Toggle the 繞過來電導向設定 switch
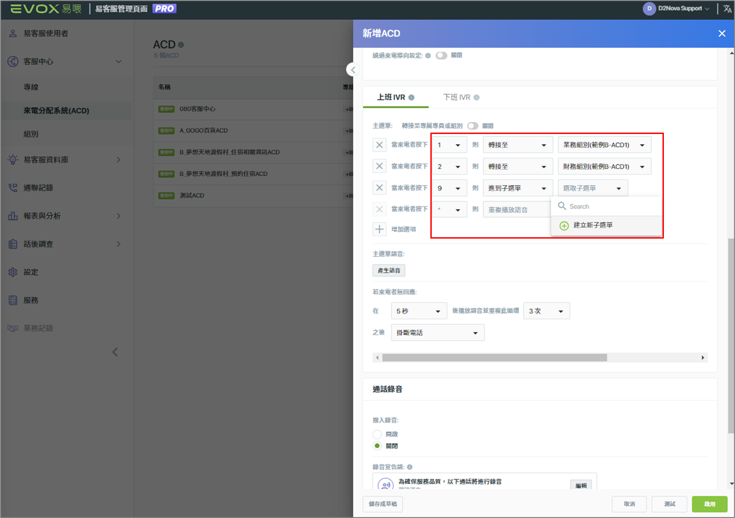 [x=441, y=56]
